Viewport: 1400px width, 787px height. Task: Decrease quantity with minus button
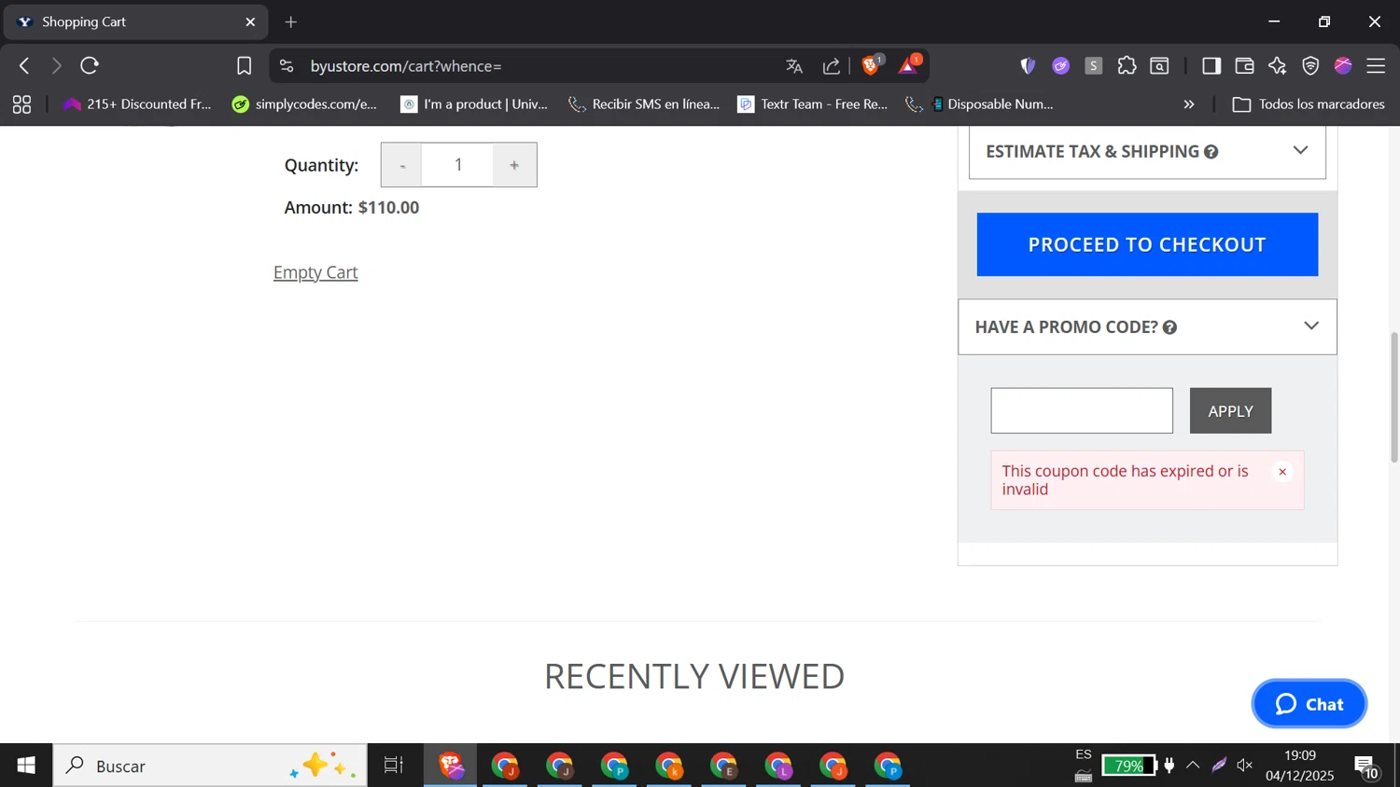[402, 165]
